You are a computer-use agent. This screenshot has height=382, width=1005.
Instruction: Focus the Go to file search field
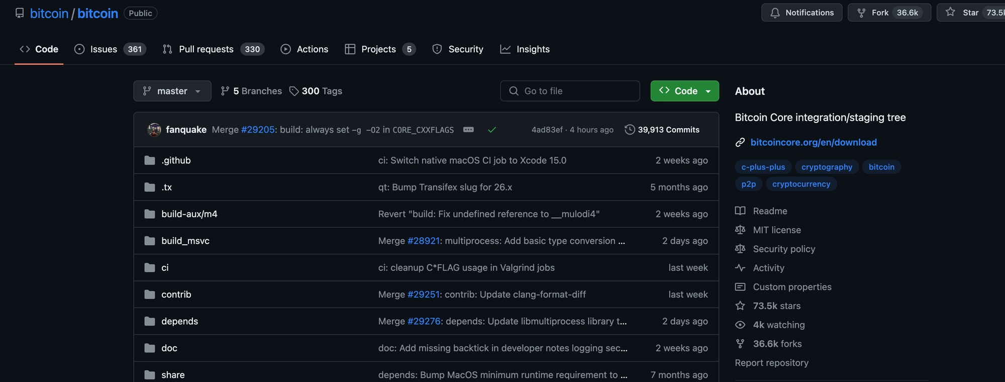(x=570, y=91)
